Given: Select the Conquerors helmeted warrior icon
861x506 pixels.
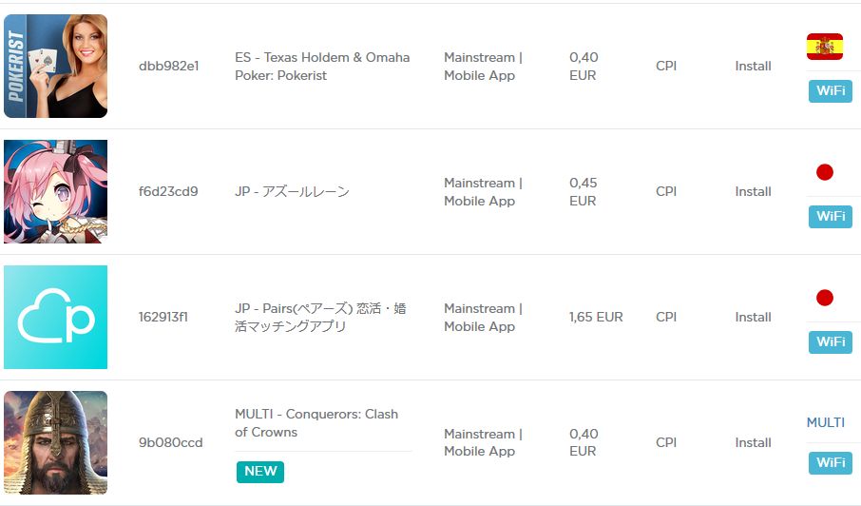Looking at the screenshot, I should (x=55, y=442).
